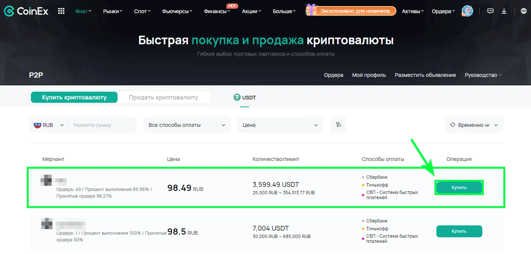Open the Больше dropdown menu
This screenshot has height=254, width=531.
[x=284, y=11]
